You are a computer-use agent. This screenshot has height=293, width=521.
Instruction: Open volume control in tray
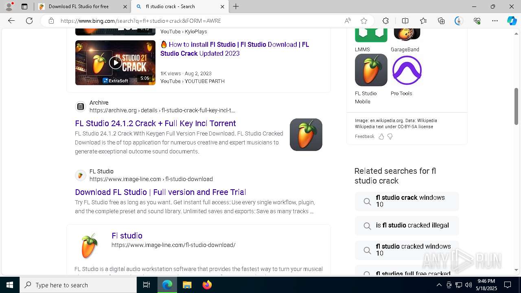468,285
